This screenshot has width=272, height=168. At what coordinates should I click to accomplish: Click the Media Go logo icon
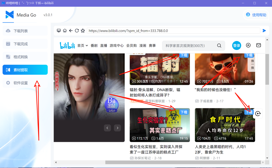[x=10, y=15]
